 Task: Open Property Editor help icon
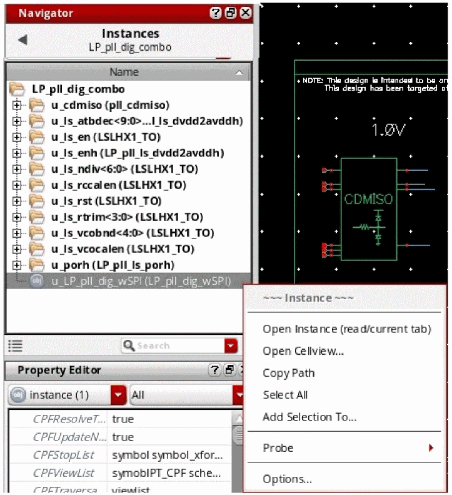tap(214, 370)
